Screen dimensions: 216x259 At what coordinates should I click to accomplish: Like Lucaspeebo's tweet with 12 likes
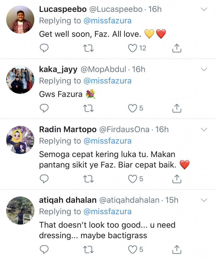[x=133, y=48]
